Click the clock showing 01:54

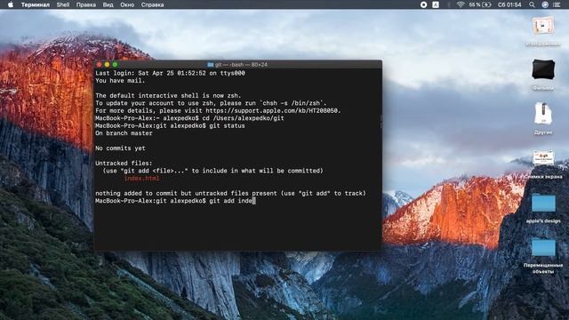click(x=509, y=4)
